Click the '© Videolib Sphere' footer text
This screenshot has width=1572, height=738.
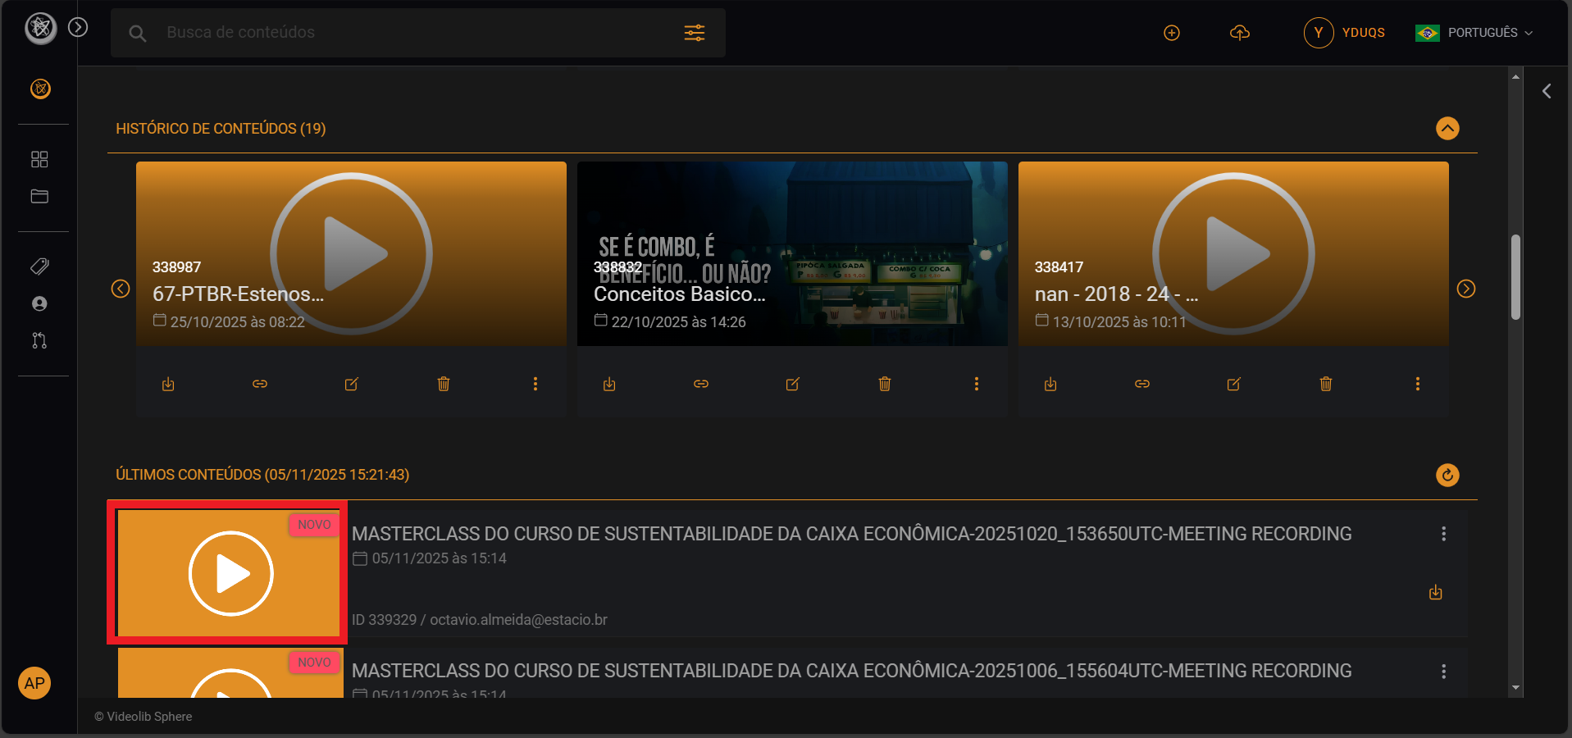point(143,716)
